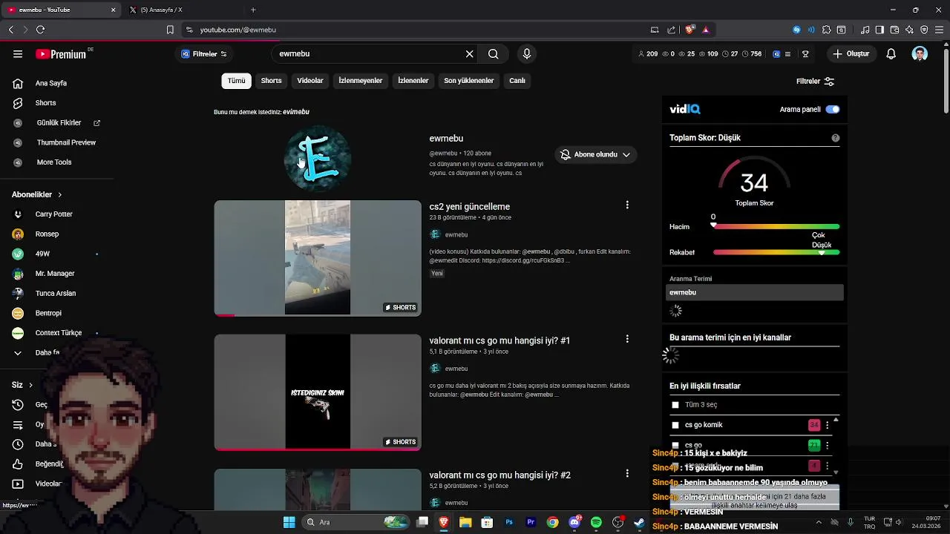Open Windows Start menu
The width and height of the screenshot is (950, 534).
pos(289,522)
